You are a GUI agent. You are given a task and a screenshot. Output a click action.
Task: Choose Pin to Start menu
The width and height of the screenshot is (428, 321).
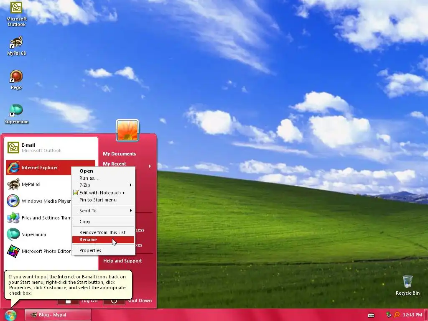click(x=103, y=200)
